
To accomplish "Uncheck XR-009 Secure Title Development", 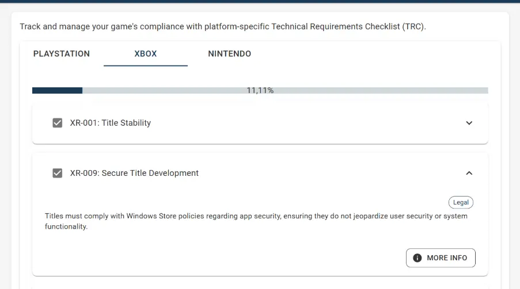I will (58, 173).
